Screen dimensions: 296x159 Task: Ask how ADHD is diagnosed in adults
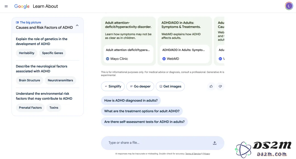tap(131, 101)
